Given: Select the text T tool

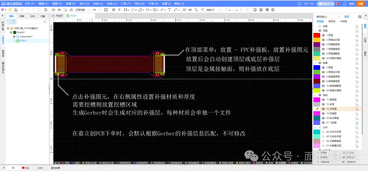Looking at the screenshot, I should (169, 10).
